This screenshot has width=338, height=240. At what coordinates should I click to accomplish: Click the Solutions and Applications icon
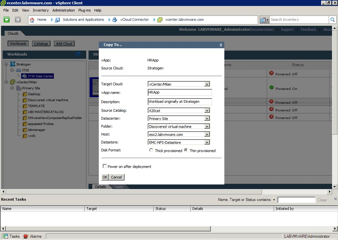point(57,20)
